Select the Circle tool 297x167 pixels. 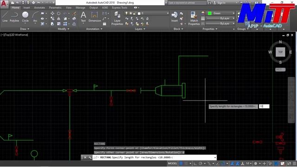[x=25, y=17]
